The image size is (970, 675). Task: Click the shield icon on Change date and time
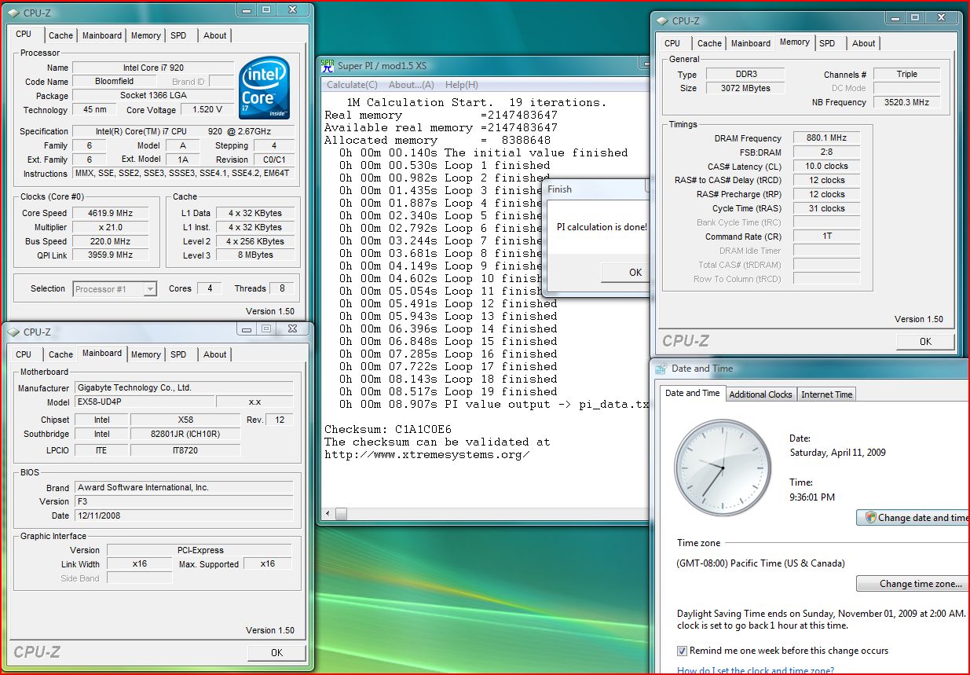pos(870,518)
